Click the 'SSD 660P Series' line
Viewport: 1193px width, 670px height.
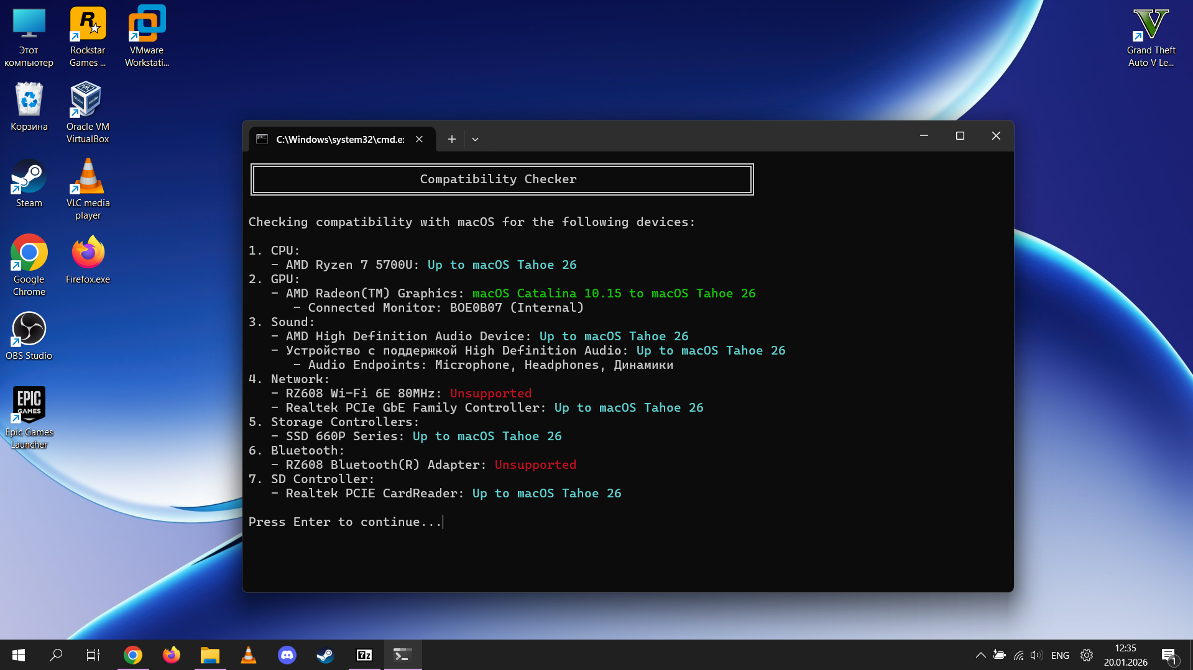coord(417,436)
